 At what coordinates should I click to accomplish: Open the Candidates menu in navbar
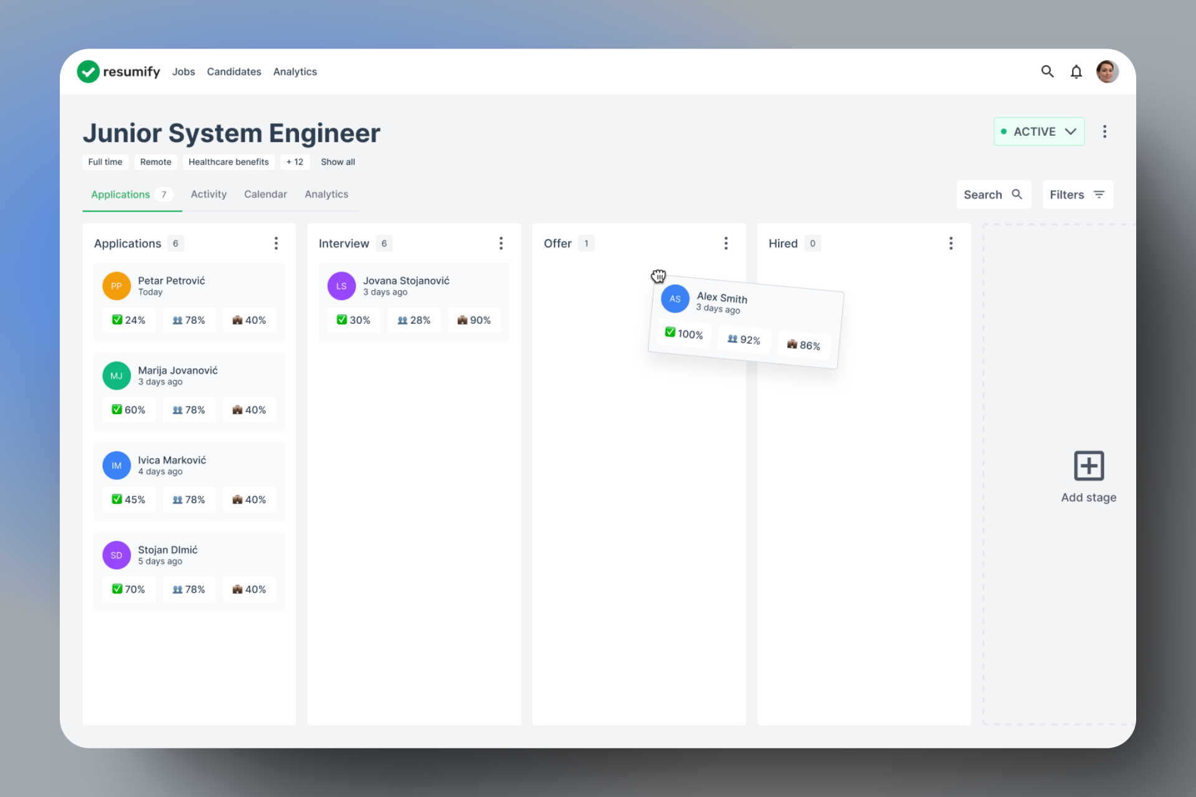click(x=234, y=72)
